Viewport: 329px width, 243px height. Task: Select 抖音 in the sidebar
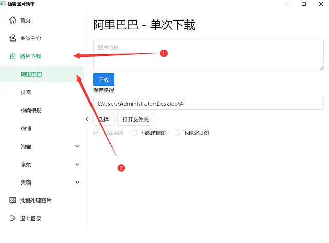42,92
